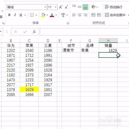129x129 pixels.
Task: Toggle italic formatting
Action: tap(15, 15)
